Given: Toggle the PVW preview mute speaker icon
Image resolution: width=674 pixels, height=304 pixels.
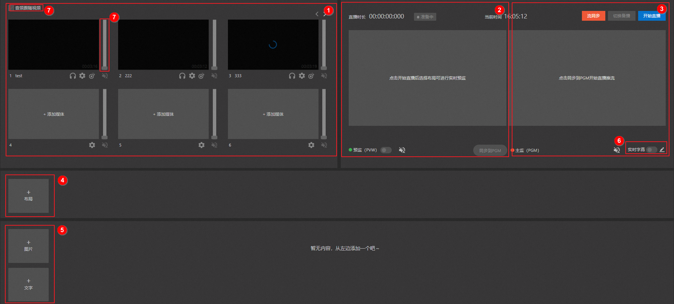Looking at the screenshot, I should click(x=402, y=150).
